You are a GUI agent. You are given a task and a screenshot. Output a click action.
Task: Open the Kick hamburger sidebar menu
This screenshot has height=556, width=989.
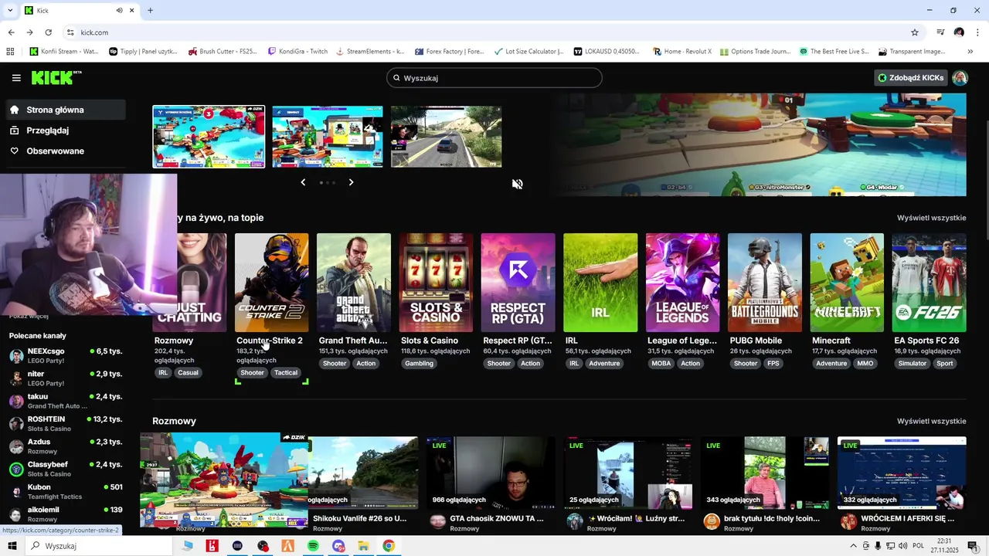pyautogui.click(x=16, y=78)
